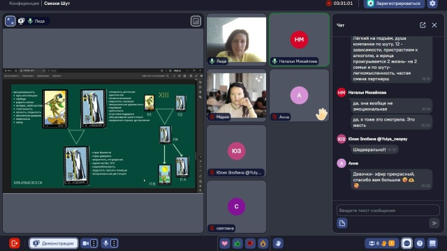Screen dimensions: 447x251
Task: Toggle the camera button in bottom bar
Action: click(x=85, y=243)
